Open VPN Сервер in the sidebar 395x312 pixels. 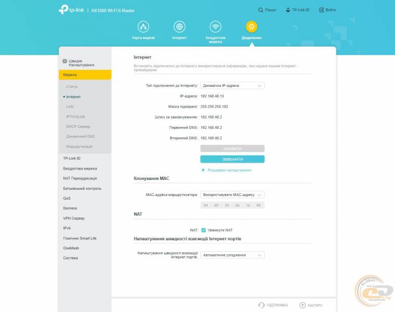[x=74, y=218]
